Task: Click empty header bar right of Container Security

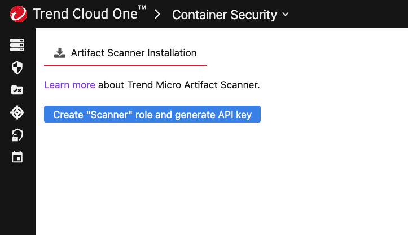Action: tap(350, 14)
